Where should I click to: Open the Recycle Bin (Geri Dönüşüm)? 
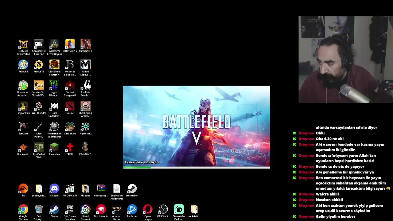39,212
